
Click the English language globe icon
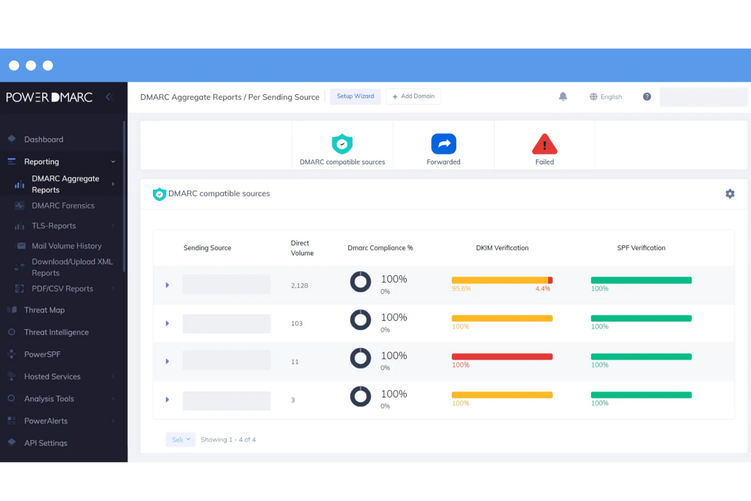coord(593,96)
